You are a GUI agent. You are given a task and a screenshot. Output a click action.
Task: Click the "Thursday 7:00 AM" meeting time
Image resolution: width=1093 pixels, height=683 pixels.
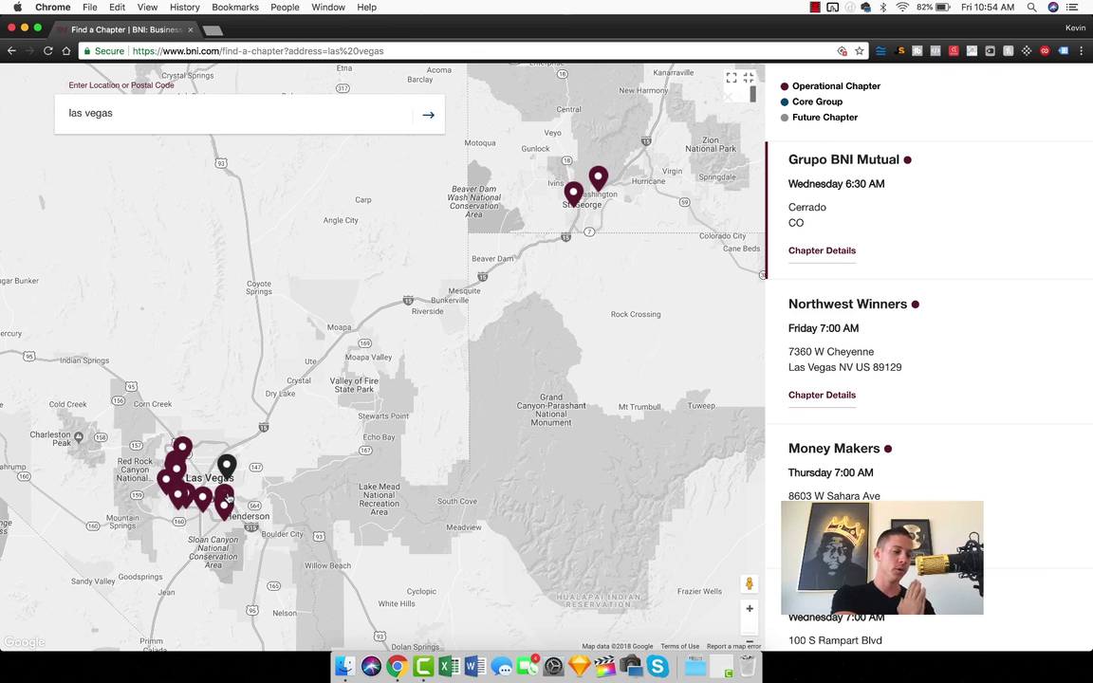(831, 472)
